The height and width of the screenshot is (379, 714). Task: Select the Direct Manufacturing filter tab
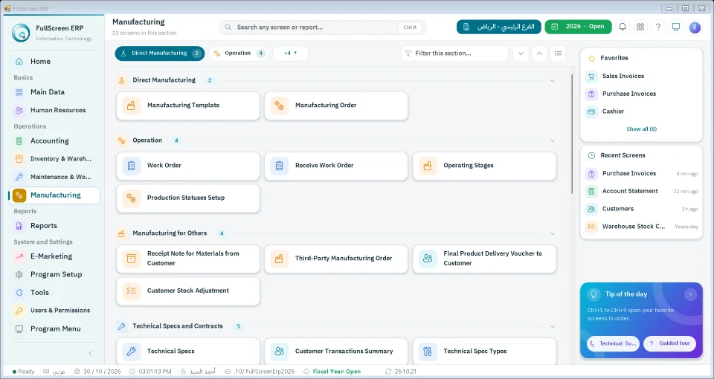pyautogui.click(x=159, y=54)
